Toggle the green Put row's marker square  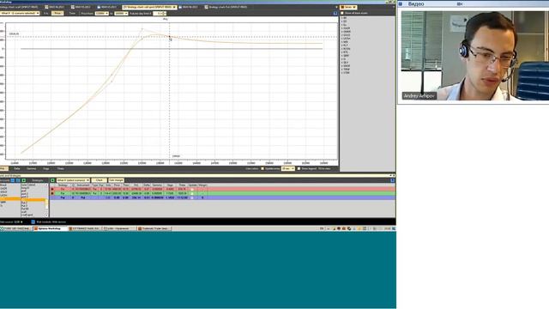pyautogui.click(x=52, y=193)
